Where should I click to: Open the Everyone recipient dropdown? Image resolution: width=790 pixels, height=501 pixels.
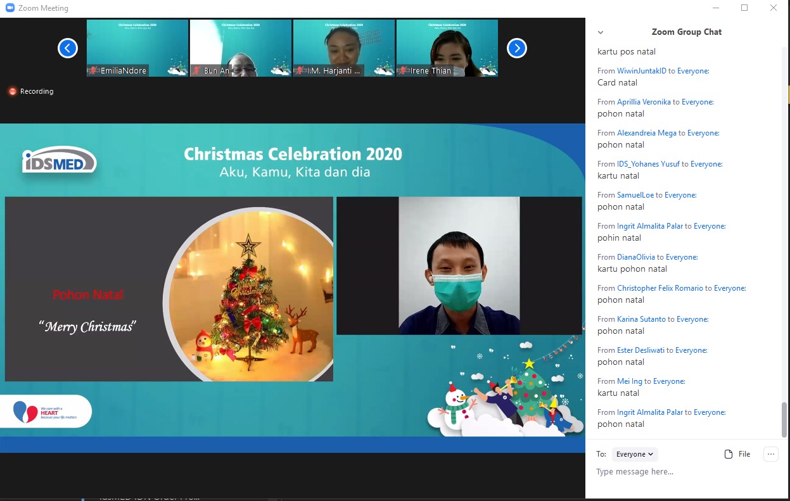(635, 454)
